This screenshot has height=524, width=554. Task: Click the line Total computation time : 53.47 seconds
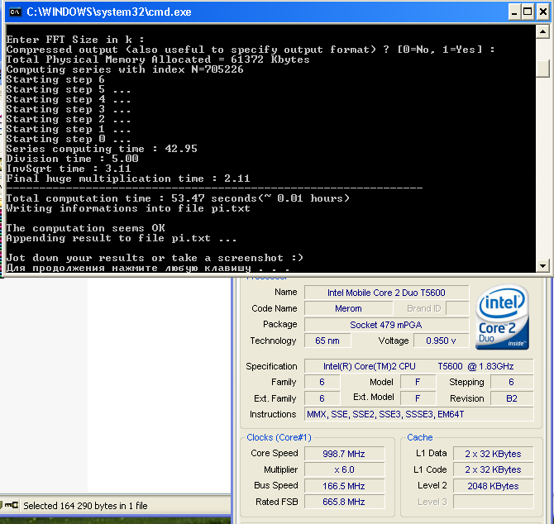point(178,198)
